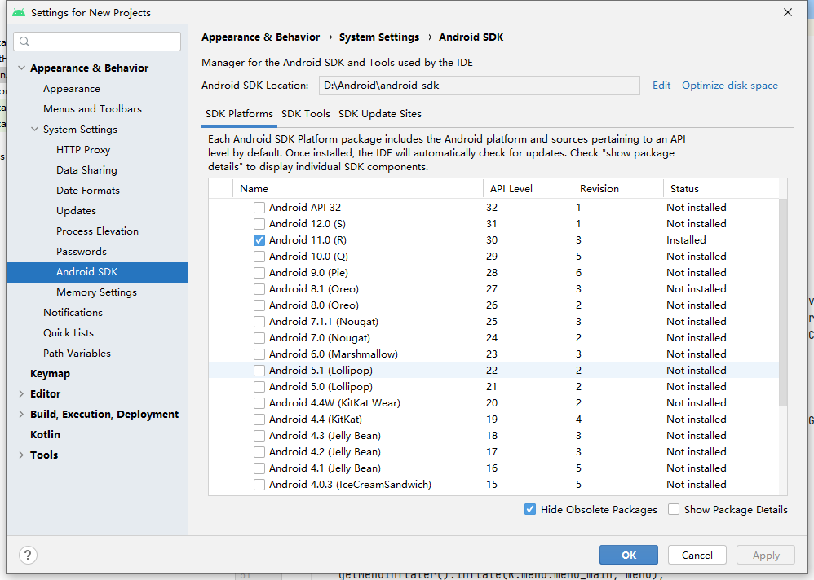Viewport: 814px width, 580px height.
Task: Check the Android 8.1 (Oreo) checkbox
Action: (259, 289)
